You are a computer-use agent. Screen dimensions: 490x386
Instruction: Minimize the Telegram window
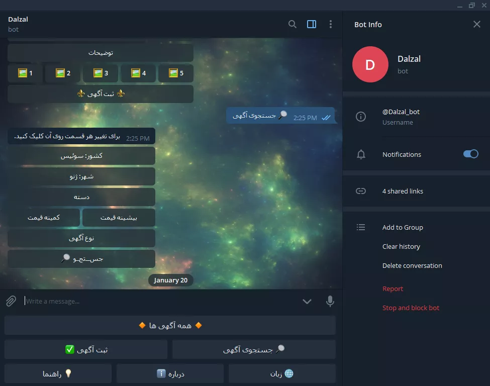pos(459,6)
